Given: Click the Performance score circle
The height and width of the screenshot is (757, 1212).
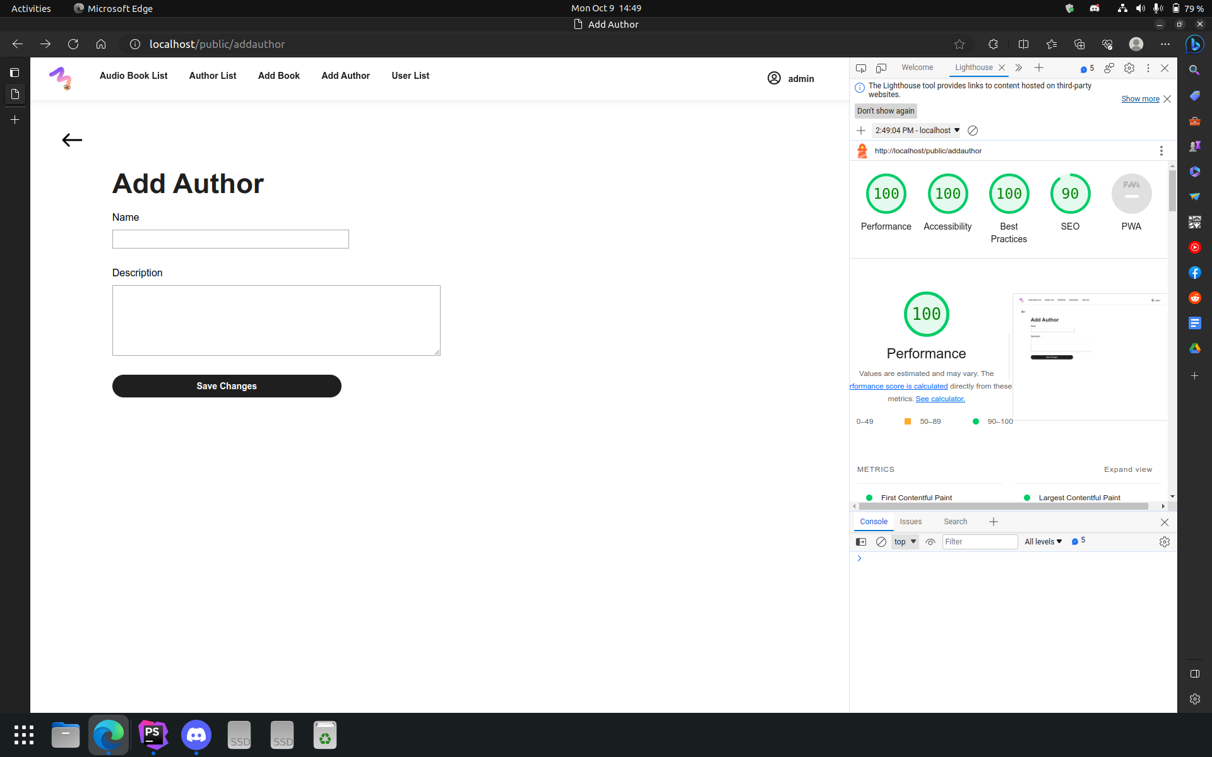Looking at the screenshot, I should 886,194.
